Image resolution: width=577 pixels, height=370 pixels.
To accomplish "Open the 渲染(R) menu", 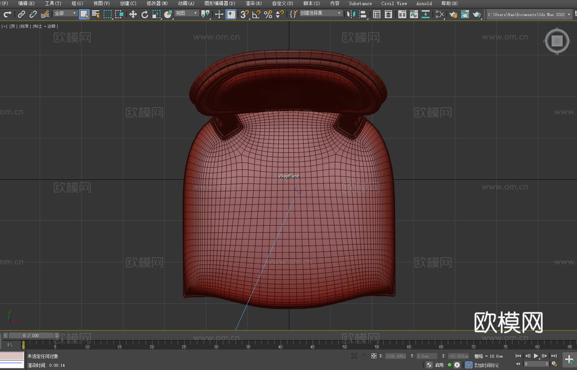I will 253,3.
